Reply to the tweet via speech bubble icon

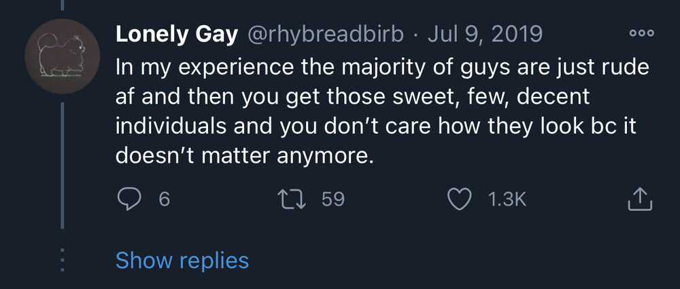click(129, 200)
